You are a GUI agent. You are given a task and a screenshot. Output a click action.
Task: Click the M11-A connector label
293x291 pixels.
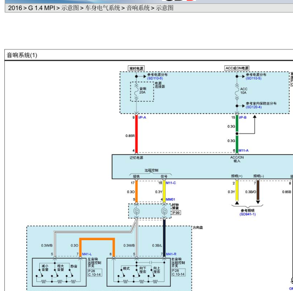(x=244, y=151)
